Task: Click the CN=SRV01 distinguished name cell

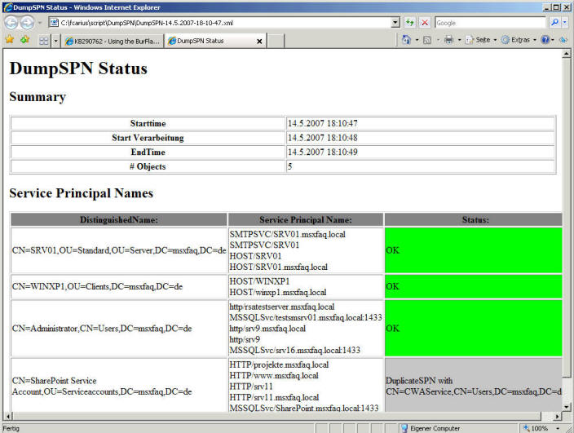Action: click(x=119, y=250)
